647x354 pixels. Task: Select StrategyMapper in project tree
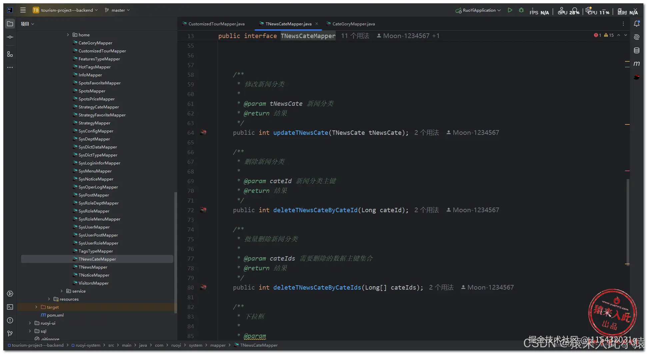pyautogui.click(x=94, y=123)
